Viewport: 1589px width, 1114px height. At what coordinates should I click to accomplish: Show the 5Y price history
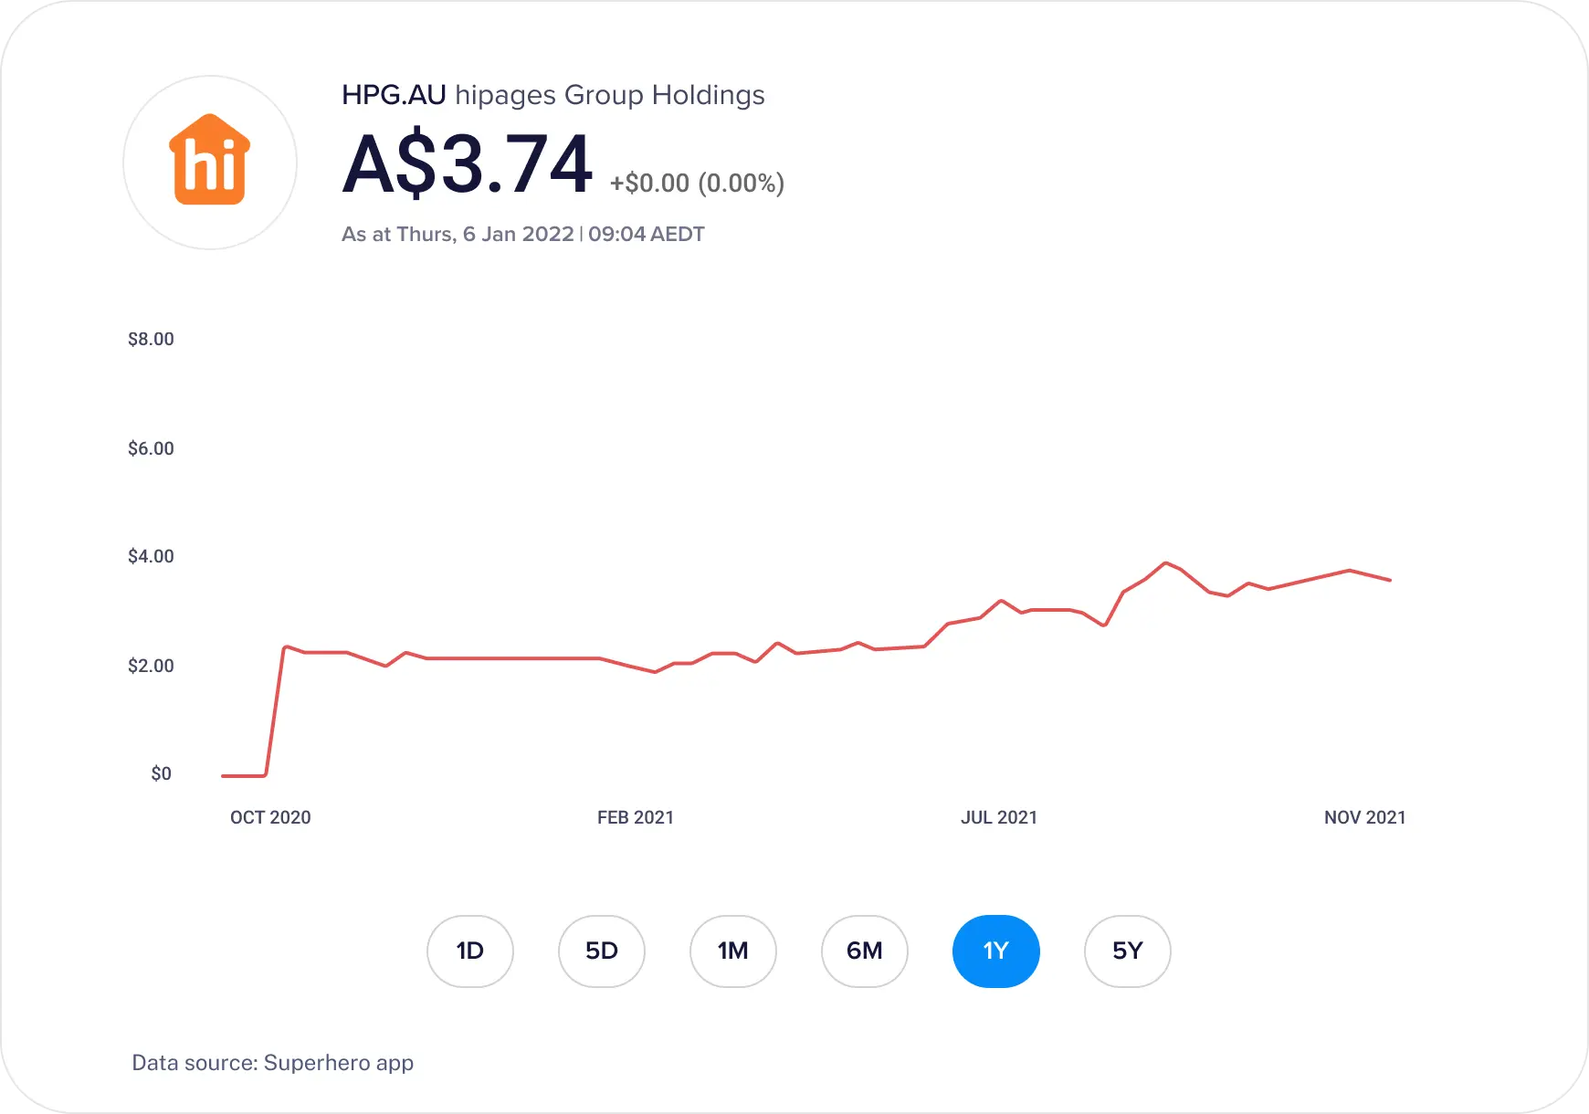click(x=1128, y=951)
